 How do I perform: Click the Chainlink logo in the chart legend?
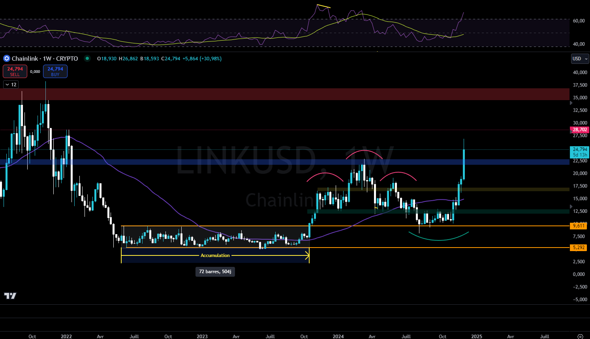pos(6,58)
